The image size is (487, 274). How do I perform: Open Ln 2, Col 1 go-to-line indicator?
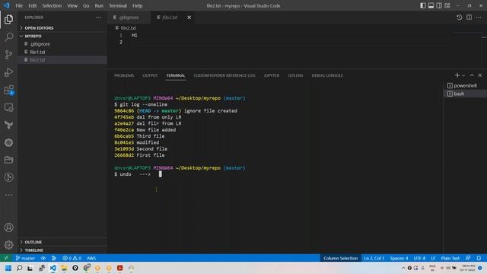374,258
